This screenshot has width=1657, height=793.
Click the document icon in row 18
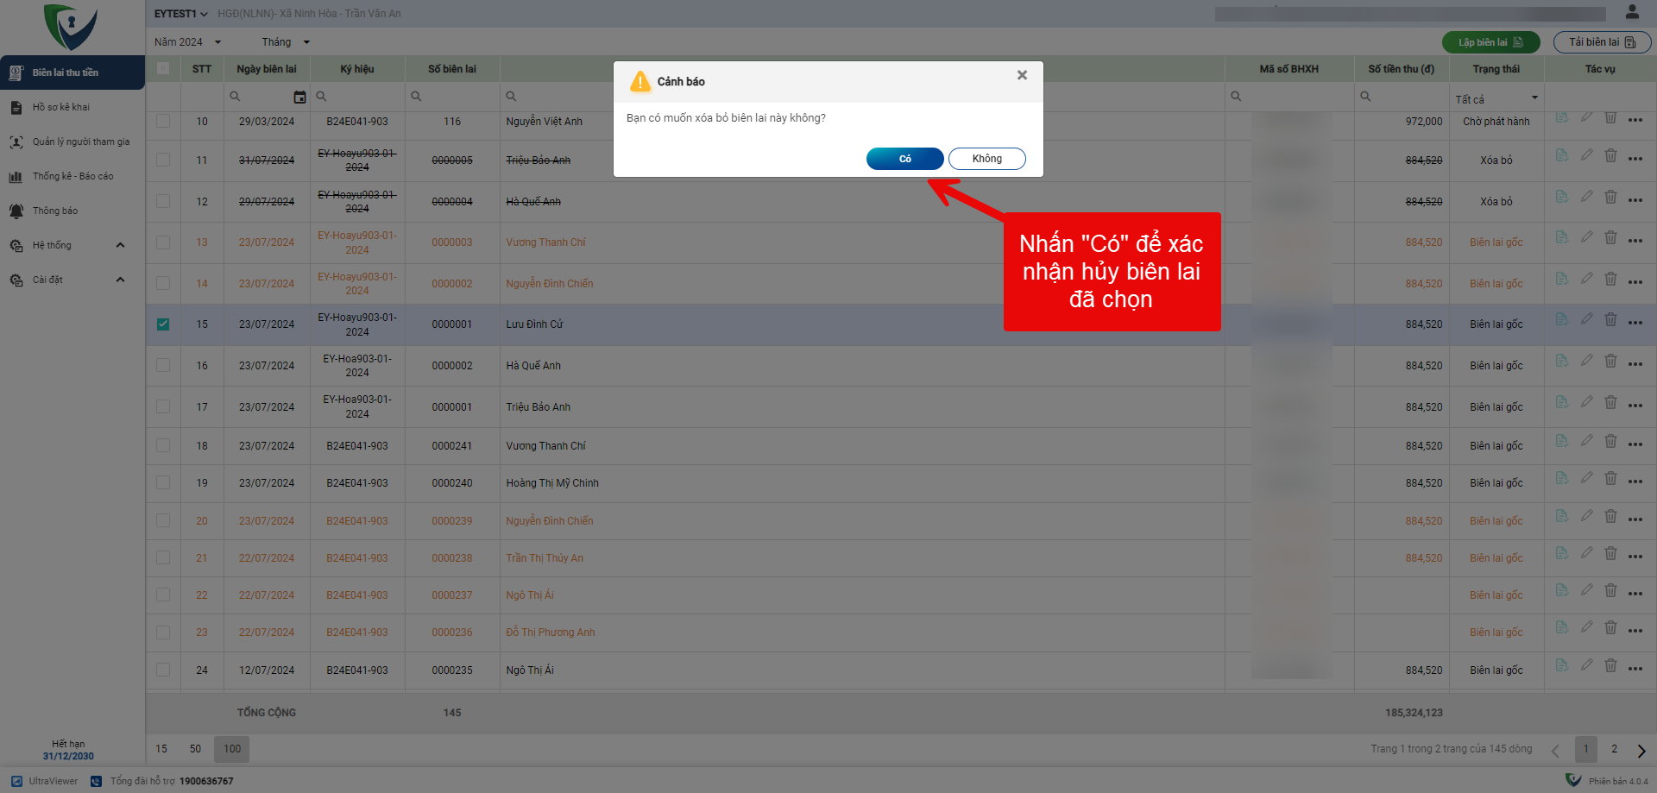click(1561, 441)
